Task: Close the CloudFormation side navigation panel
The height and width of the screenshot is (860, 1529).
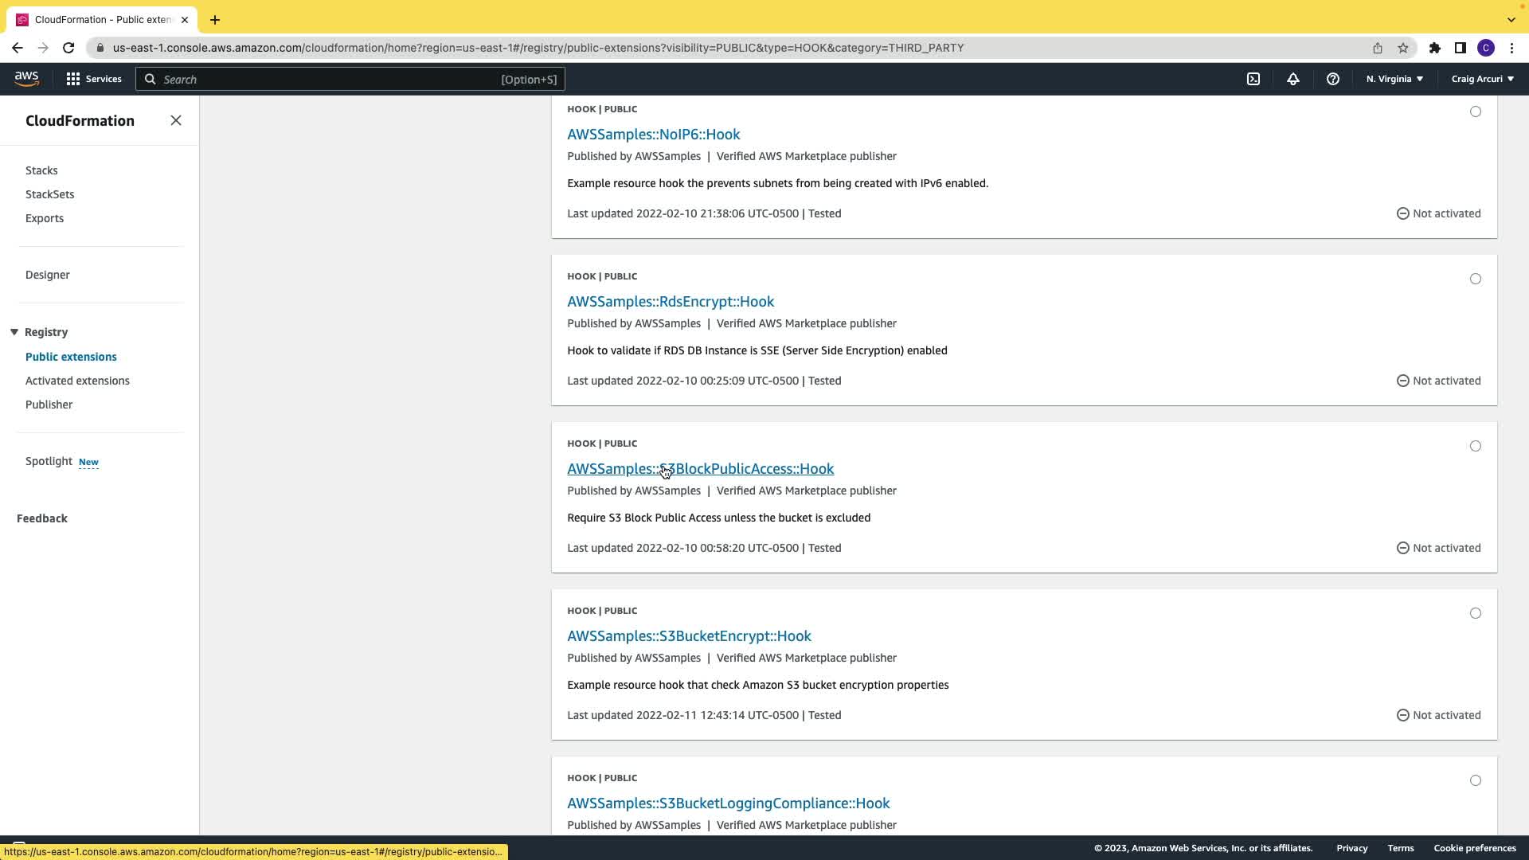Action: point(176,120)
